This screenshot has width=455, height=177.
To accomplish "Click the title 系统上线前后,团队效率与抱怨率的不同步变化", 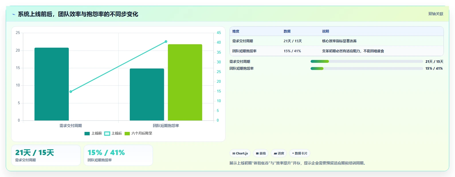I will coord(78,14).
